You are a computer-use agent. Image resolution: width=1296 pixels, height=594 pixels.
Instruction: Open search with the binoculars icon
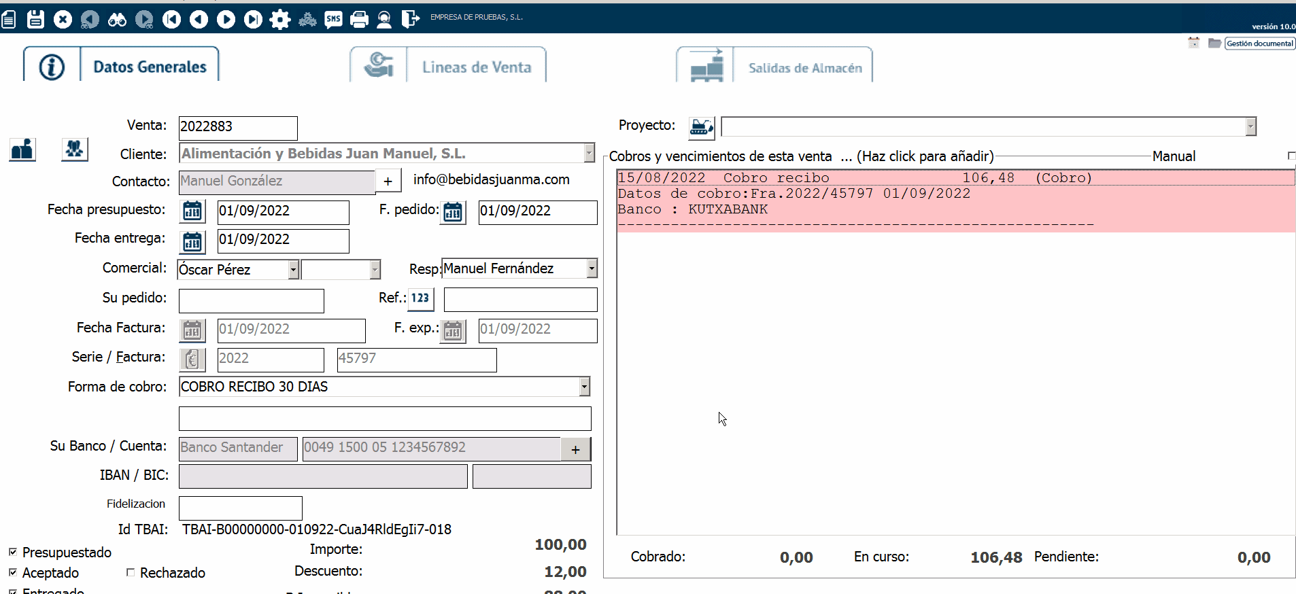[117, 19]
